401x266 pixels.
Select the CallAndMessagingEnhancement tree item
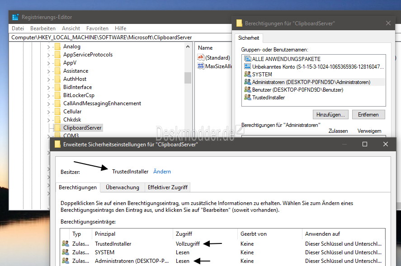point(102,103)
